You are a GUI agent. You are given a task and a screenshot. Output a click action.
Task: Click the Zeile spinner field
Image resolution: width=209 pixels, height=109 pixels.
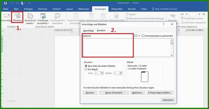click(x=99, y=73)
